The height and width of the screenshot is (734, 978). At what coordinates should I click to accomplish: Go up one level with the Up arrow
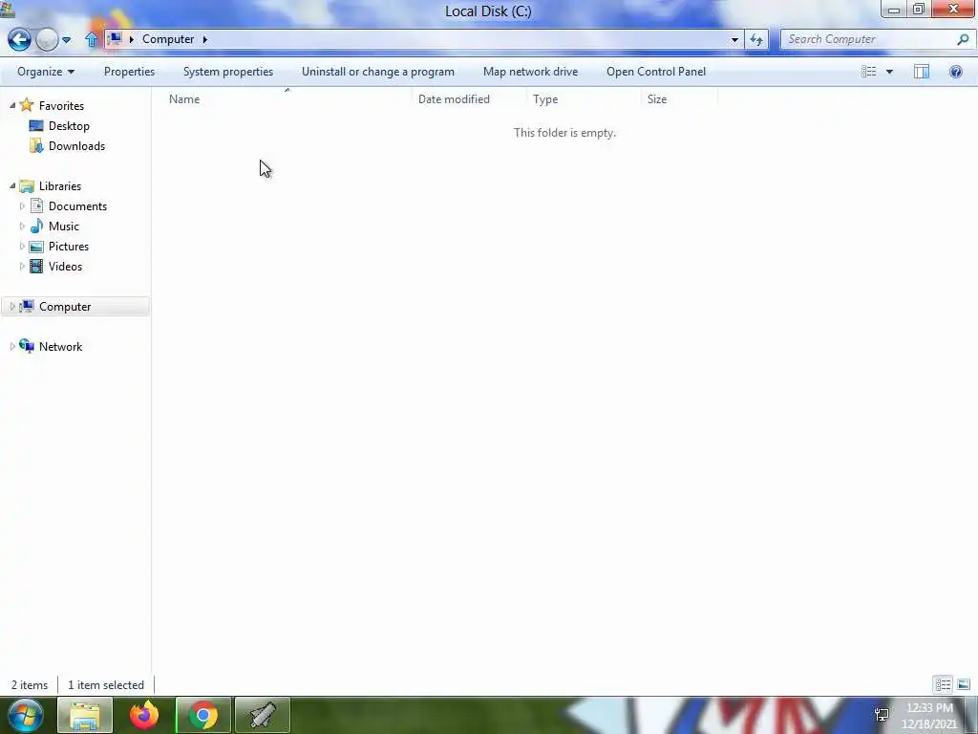coord(92,39)
